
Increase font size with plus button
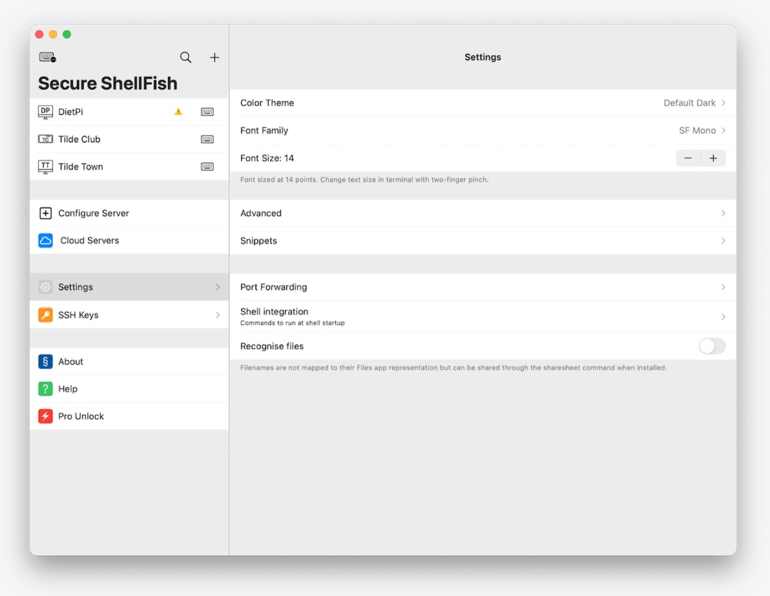pyautogui.click(x=713, y=158)
